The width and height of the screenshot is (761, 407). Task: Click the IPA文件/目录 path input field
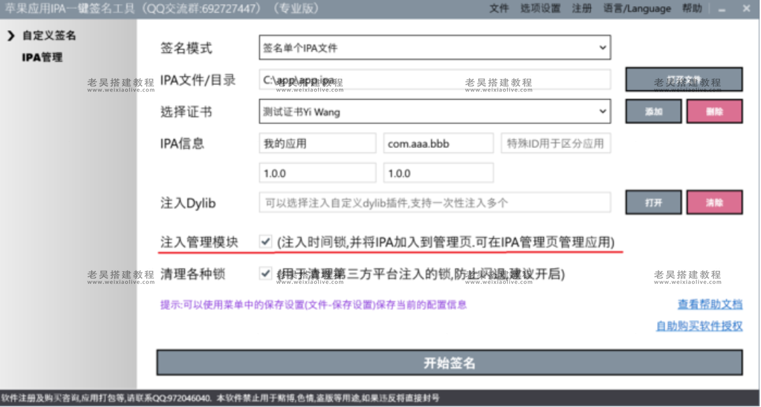click(434, 80)
